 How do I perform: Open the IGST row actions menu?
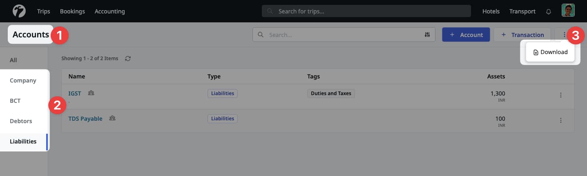560,95
